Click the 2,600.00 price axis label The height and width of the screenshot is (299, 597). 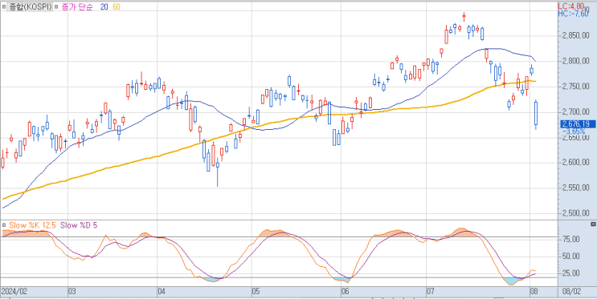[575, 163]
